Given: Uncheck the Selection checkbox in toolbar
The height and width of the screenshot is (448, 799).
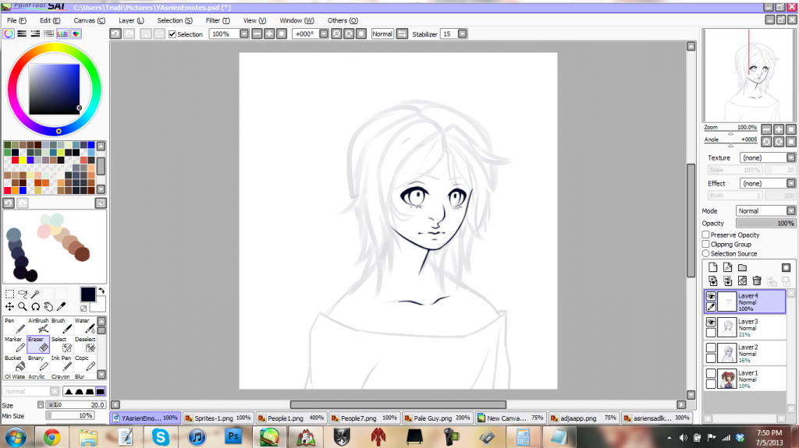Looking at the screenshot, I should [x=172, y=34].
